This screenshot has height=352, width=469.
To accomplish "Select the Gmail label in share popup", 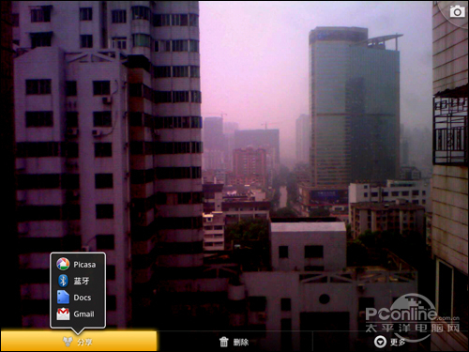I will pyautogui.click(x=83, y=314).
